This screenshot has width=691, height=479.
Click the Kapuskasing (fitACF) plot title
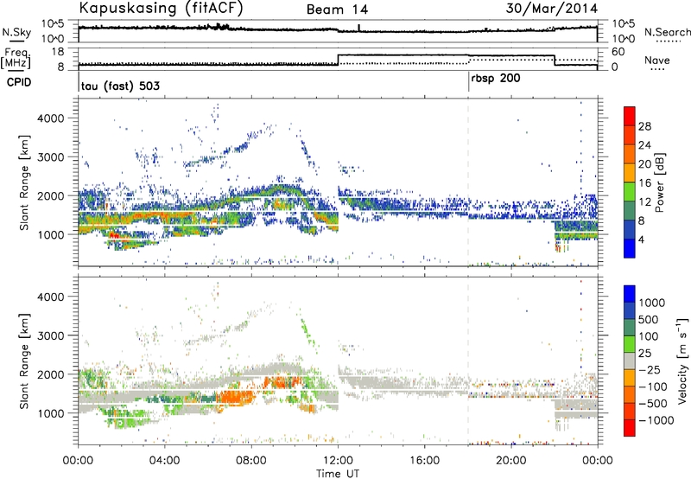click(161, 9)
